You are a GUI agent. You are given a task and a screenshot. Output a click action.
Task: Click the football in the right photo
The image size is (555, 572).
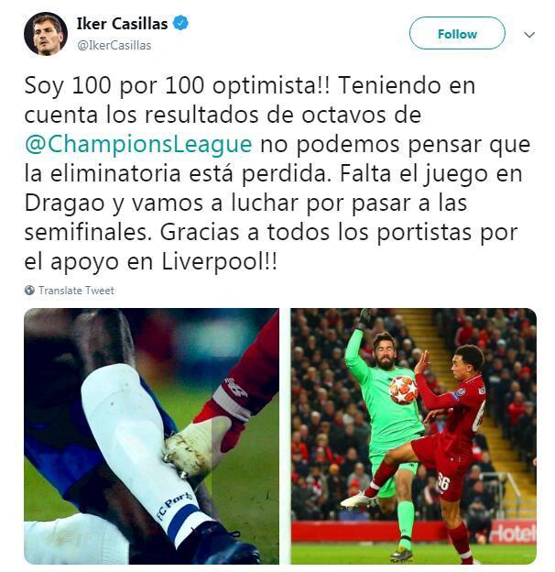tap(403, 390)
